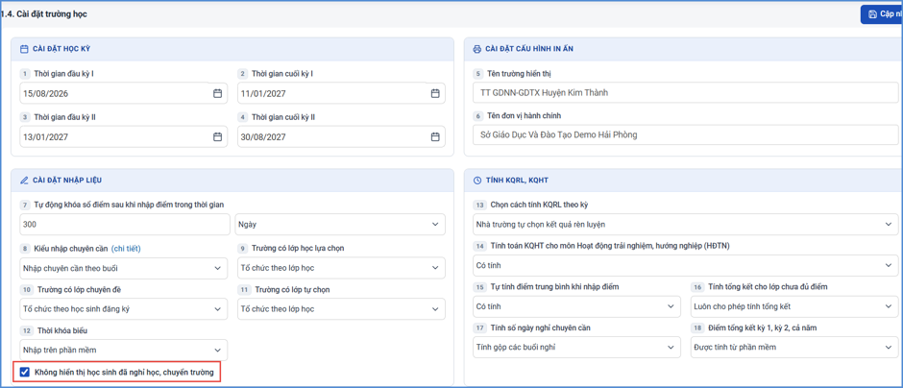Click clock icon in Tính KQRL, KQHT header
Screen dimensions: 903x388
476,181
